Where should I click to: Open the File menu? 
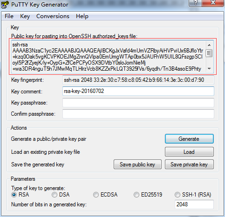click(9, 16)
